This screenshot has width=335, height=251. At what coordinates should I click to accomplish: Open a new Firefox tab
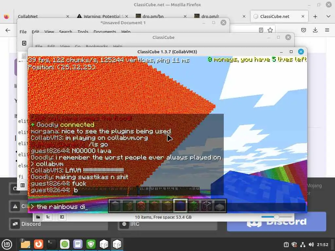click(315, 16)
